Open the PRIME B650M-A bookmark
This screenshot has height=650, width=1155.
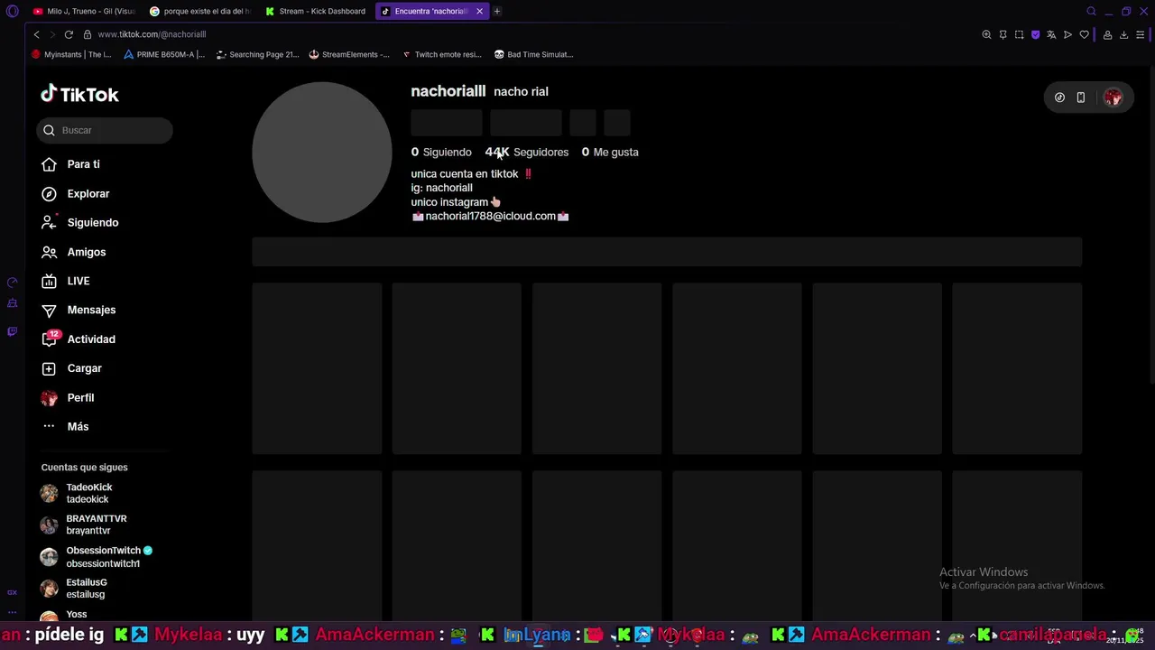(164, 54)
